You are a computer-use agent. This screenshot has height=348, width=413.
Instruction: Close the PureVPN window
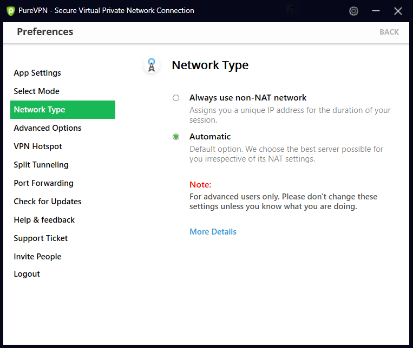[x=398, y=11]
